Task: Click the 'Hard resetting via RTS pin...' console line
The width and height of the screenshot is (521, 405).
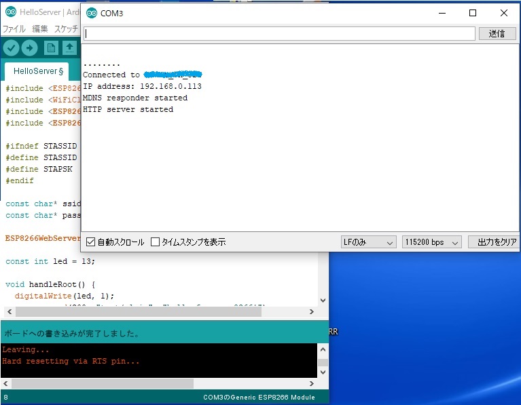Action: [x=71, y=361]
